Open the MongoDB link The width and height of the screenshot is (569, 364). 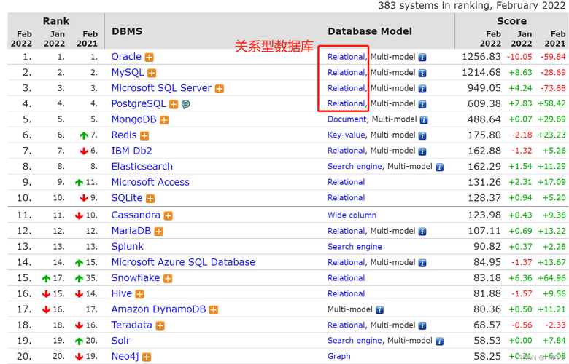coord(134,119)
